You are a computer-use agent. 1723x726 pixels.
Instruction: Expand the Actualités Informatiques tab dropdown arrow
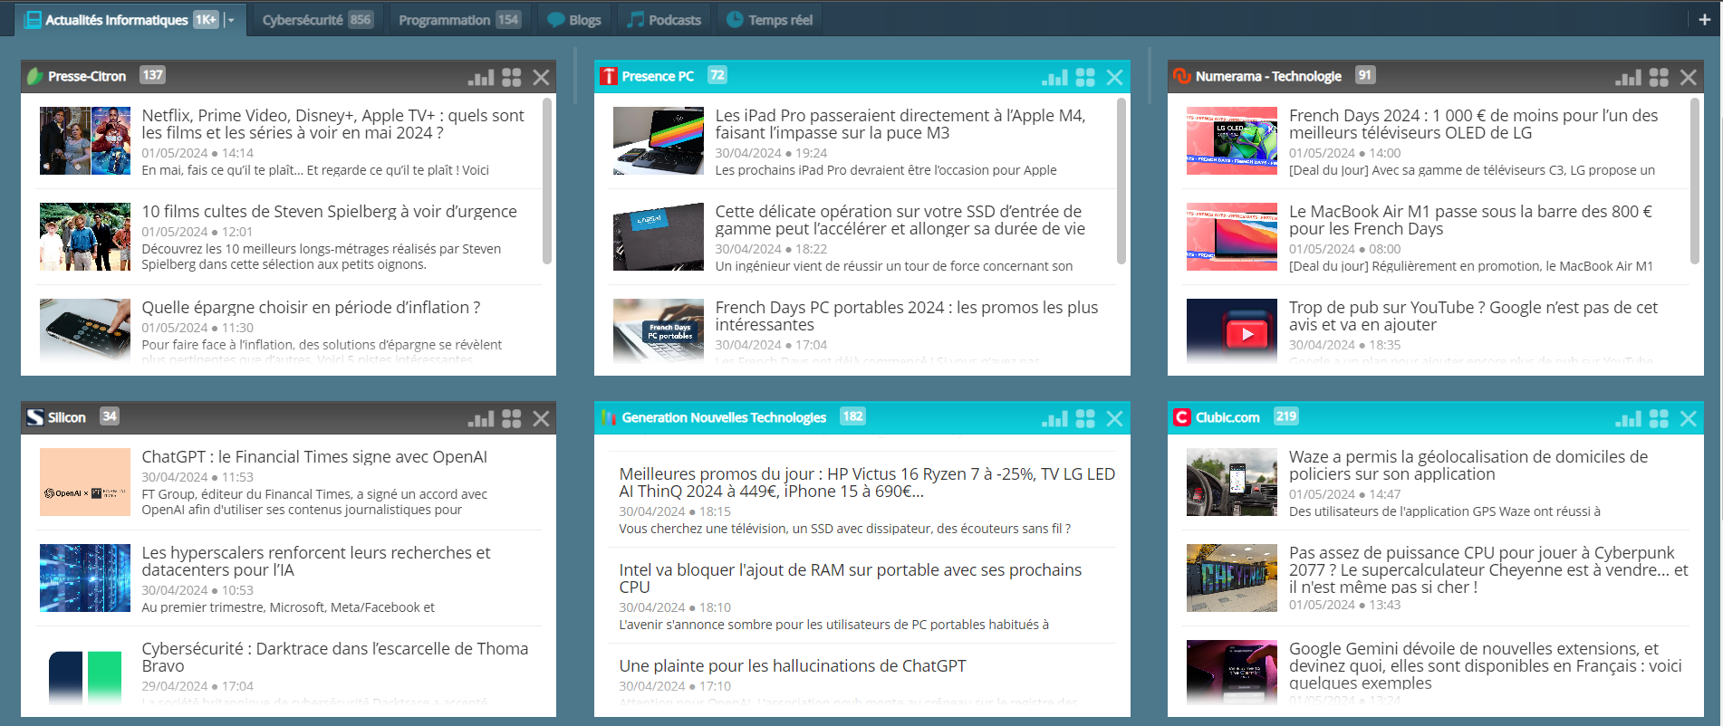pos(231,20)
